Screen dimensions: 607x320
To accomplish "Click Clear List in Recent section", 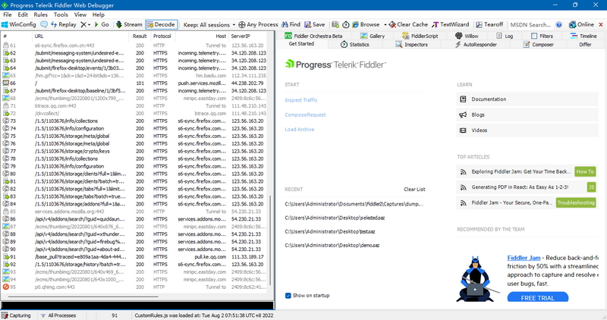I will pyautogui.click(x=414, y=190).
